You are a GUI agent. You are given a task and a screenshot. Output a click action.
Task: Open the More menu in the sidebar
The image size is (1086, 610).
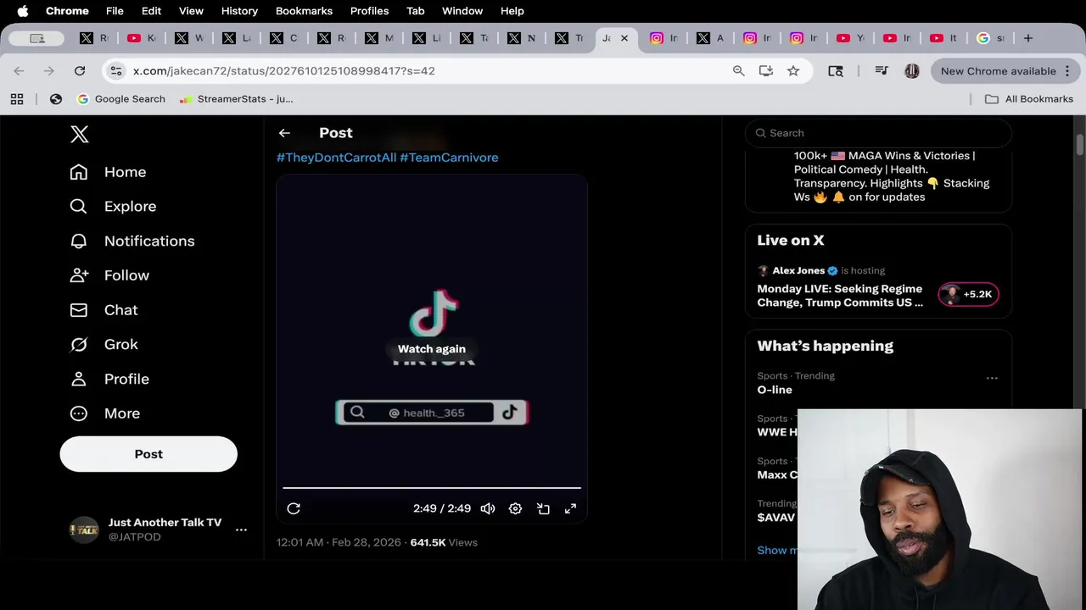(105, 413)
